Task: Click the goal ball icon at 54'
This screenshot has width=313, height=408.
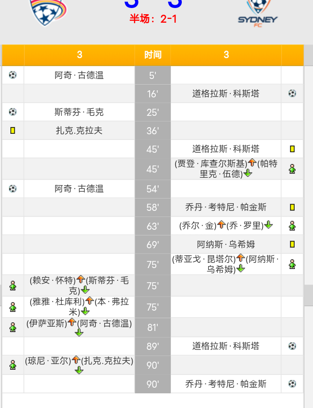Action: coord(13,188)
